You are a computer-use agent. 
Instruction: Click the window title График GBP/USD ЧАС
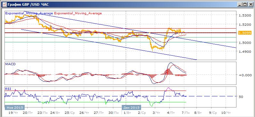tap(28, 4)
